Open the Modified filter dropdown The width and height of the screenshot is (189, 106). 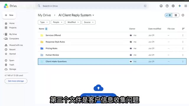73,22
